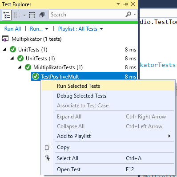Viewport: 177px width, 177px height.
Task: Click the group-by icon in Test Explorer toolbar
Action: tap(17, 15)
